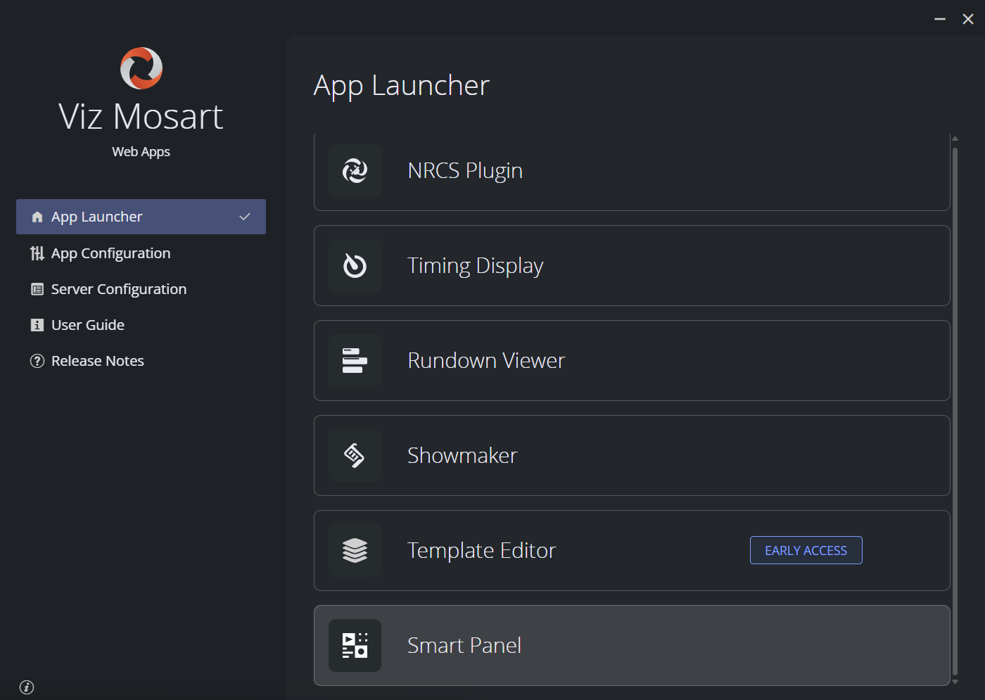985x700 pixels.
Task: Click the Smart Panel app icon
Action: coord(355,646)
